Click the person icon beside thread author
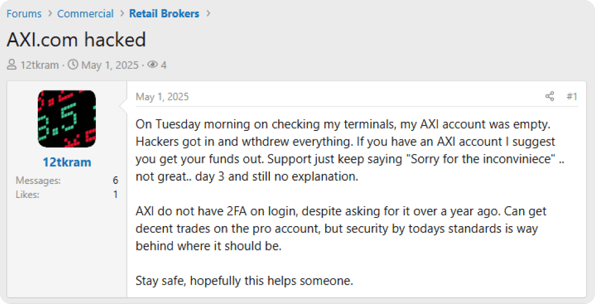Image resolution: width=595 pixels, height=304 pixels. [x=11, y=65]
